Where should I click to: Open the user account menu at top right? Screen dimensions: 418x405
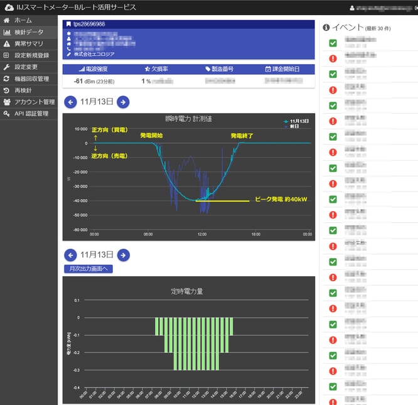point(383,8)
